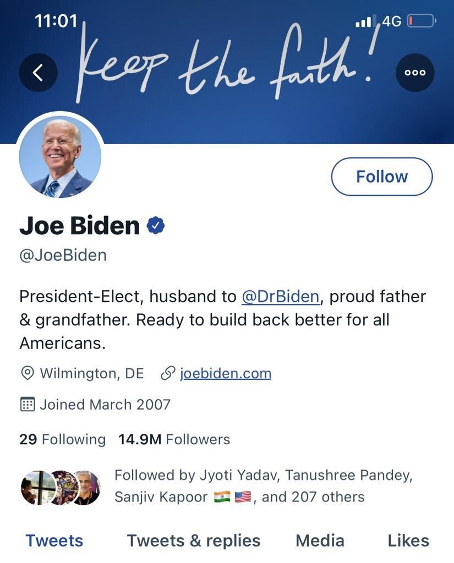Tap the calendar joined-date icon

pyautogui.click(x=27, y=405)
